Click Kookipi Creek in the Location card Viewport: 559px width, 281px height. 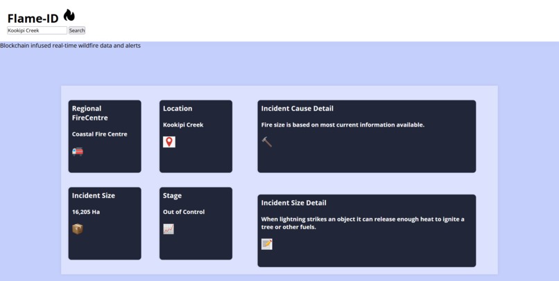183,125
